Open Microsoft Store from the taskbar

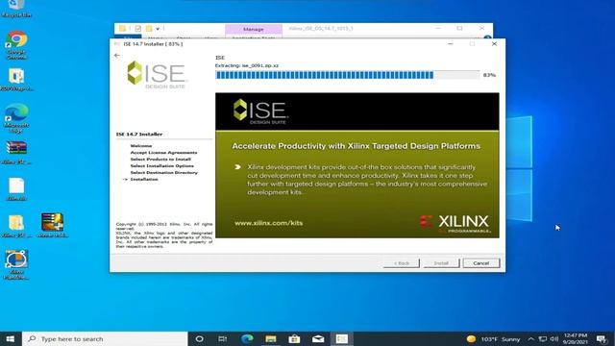[294, 338]
